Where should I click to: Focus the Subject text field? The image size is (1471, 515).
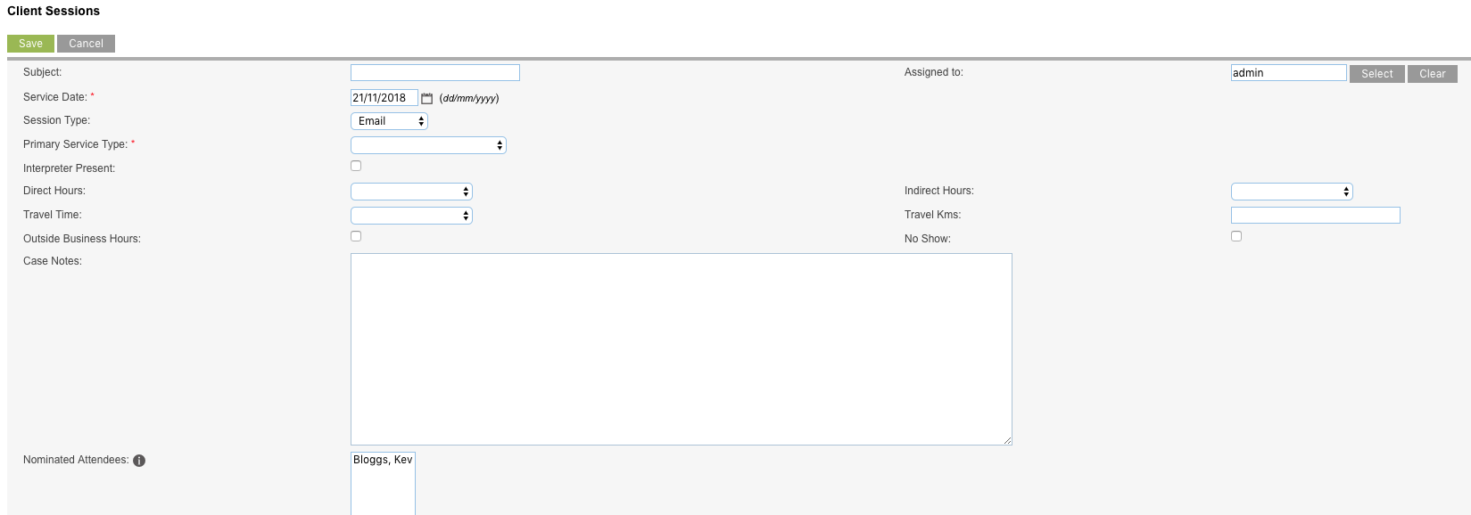[x=435, y=73]
